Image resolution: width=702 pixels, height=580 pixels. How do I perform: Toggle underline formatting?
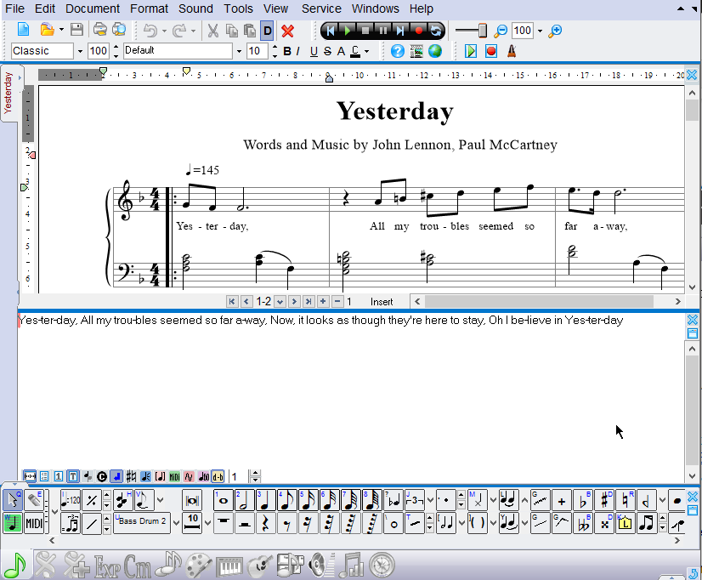point(314,52)
